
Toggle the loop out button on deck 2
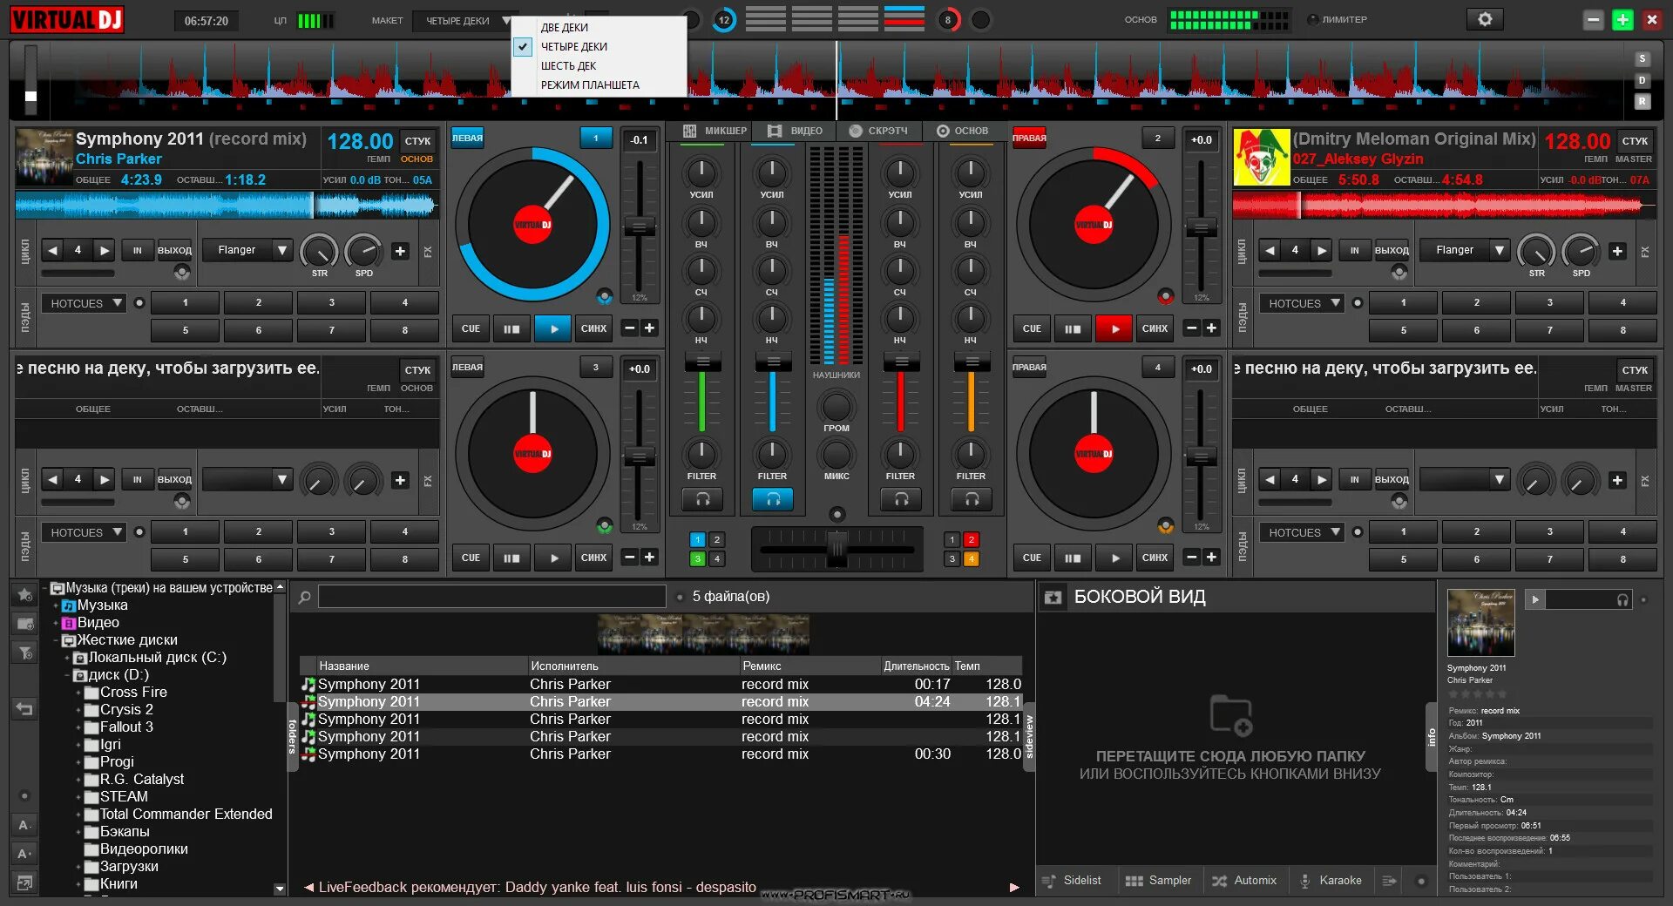pyautogui.click(x=1392, y=251)
